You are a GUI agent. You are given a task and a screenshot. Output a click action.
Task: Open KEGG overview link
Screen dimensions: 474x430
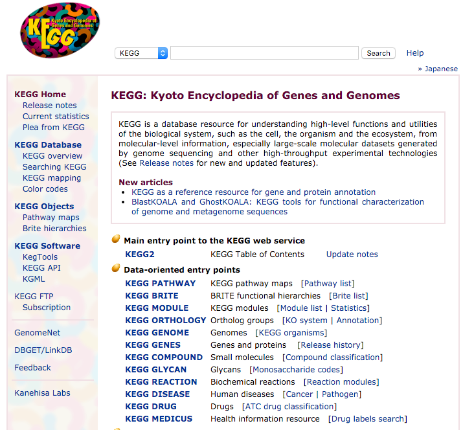[52, 156]
